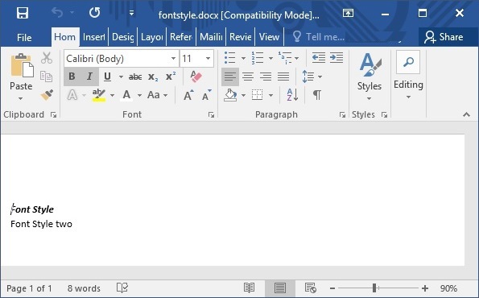Save the document with the floppy icon
479x298 pixels.
pyautogui.click(x=23, y=13)
